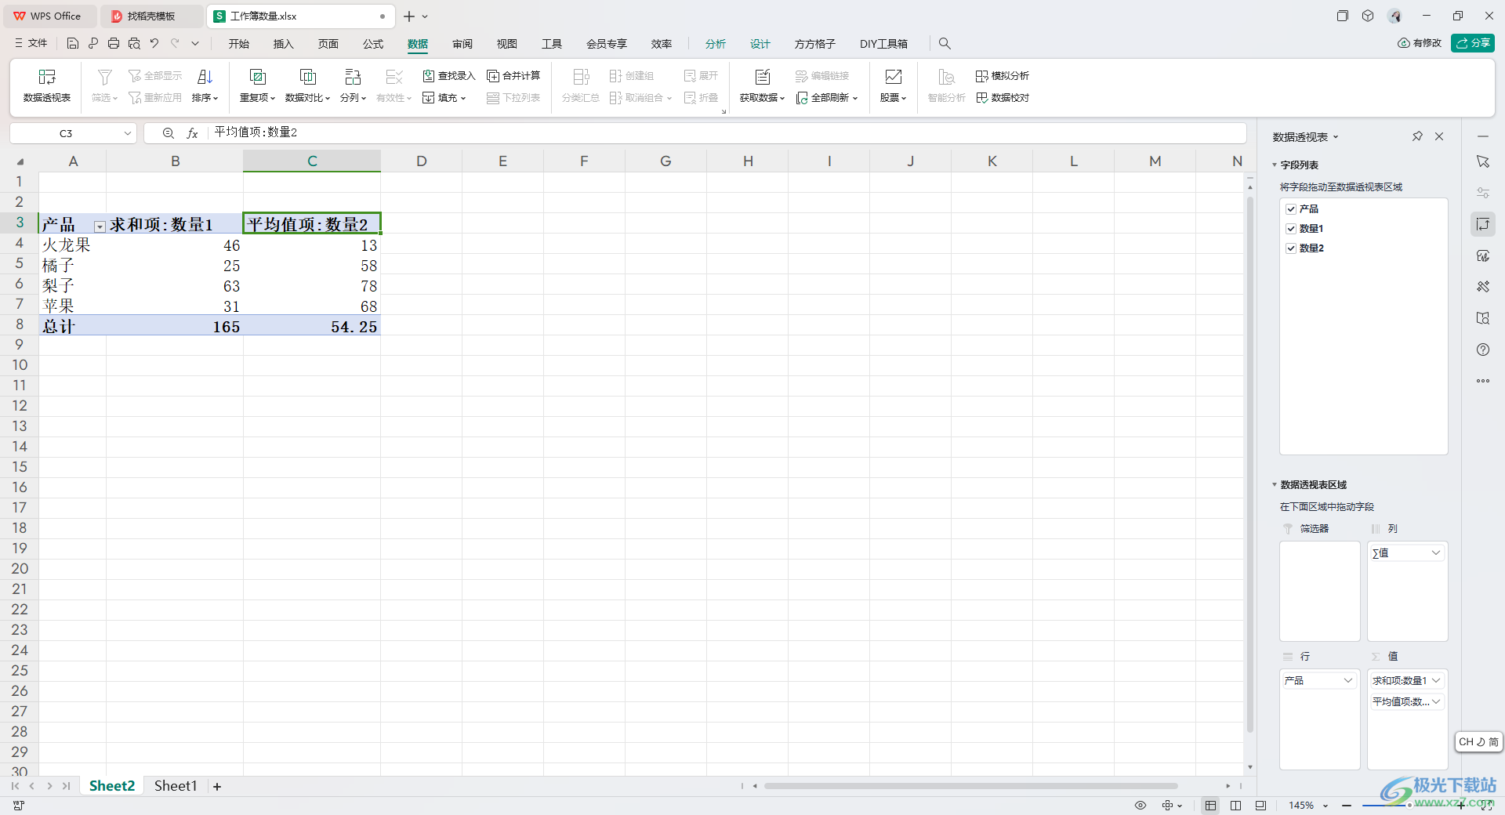1505x815 pixels.
Task: Switch to page layout view icon
Action: (1236, 806)
